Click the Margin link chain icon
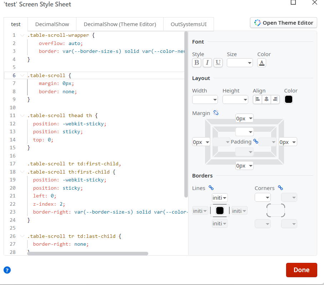Screen dimensions: 324x285 pyautogui.click(x=216, y=113)
